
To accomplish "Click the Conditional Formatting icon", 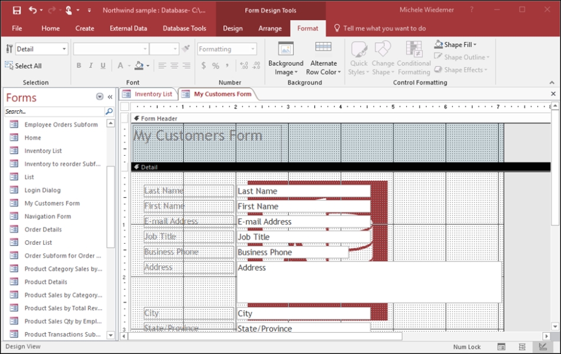I will (x=413, y=49).
